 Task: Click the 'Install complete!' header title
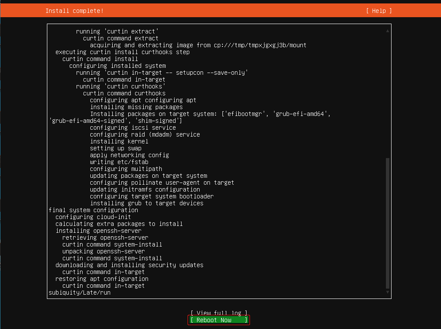click(74, 11)
